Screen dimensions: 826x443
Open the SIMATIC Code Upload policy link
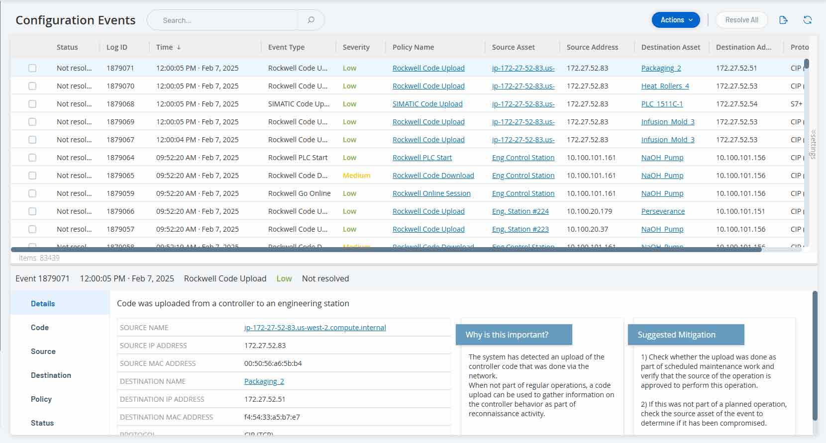[x=427, y=104]
